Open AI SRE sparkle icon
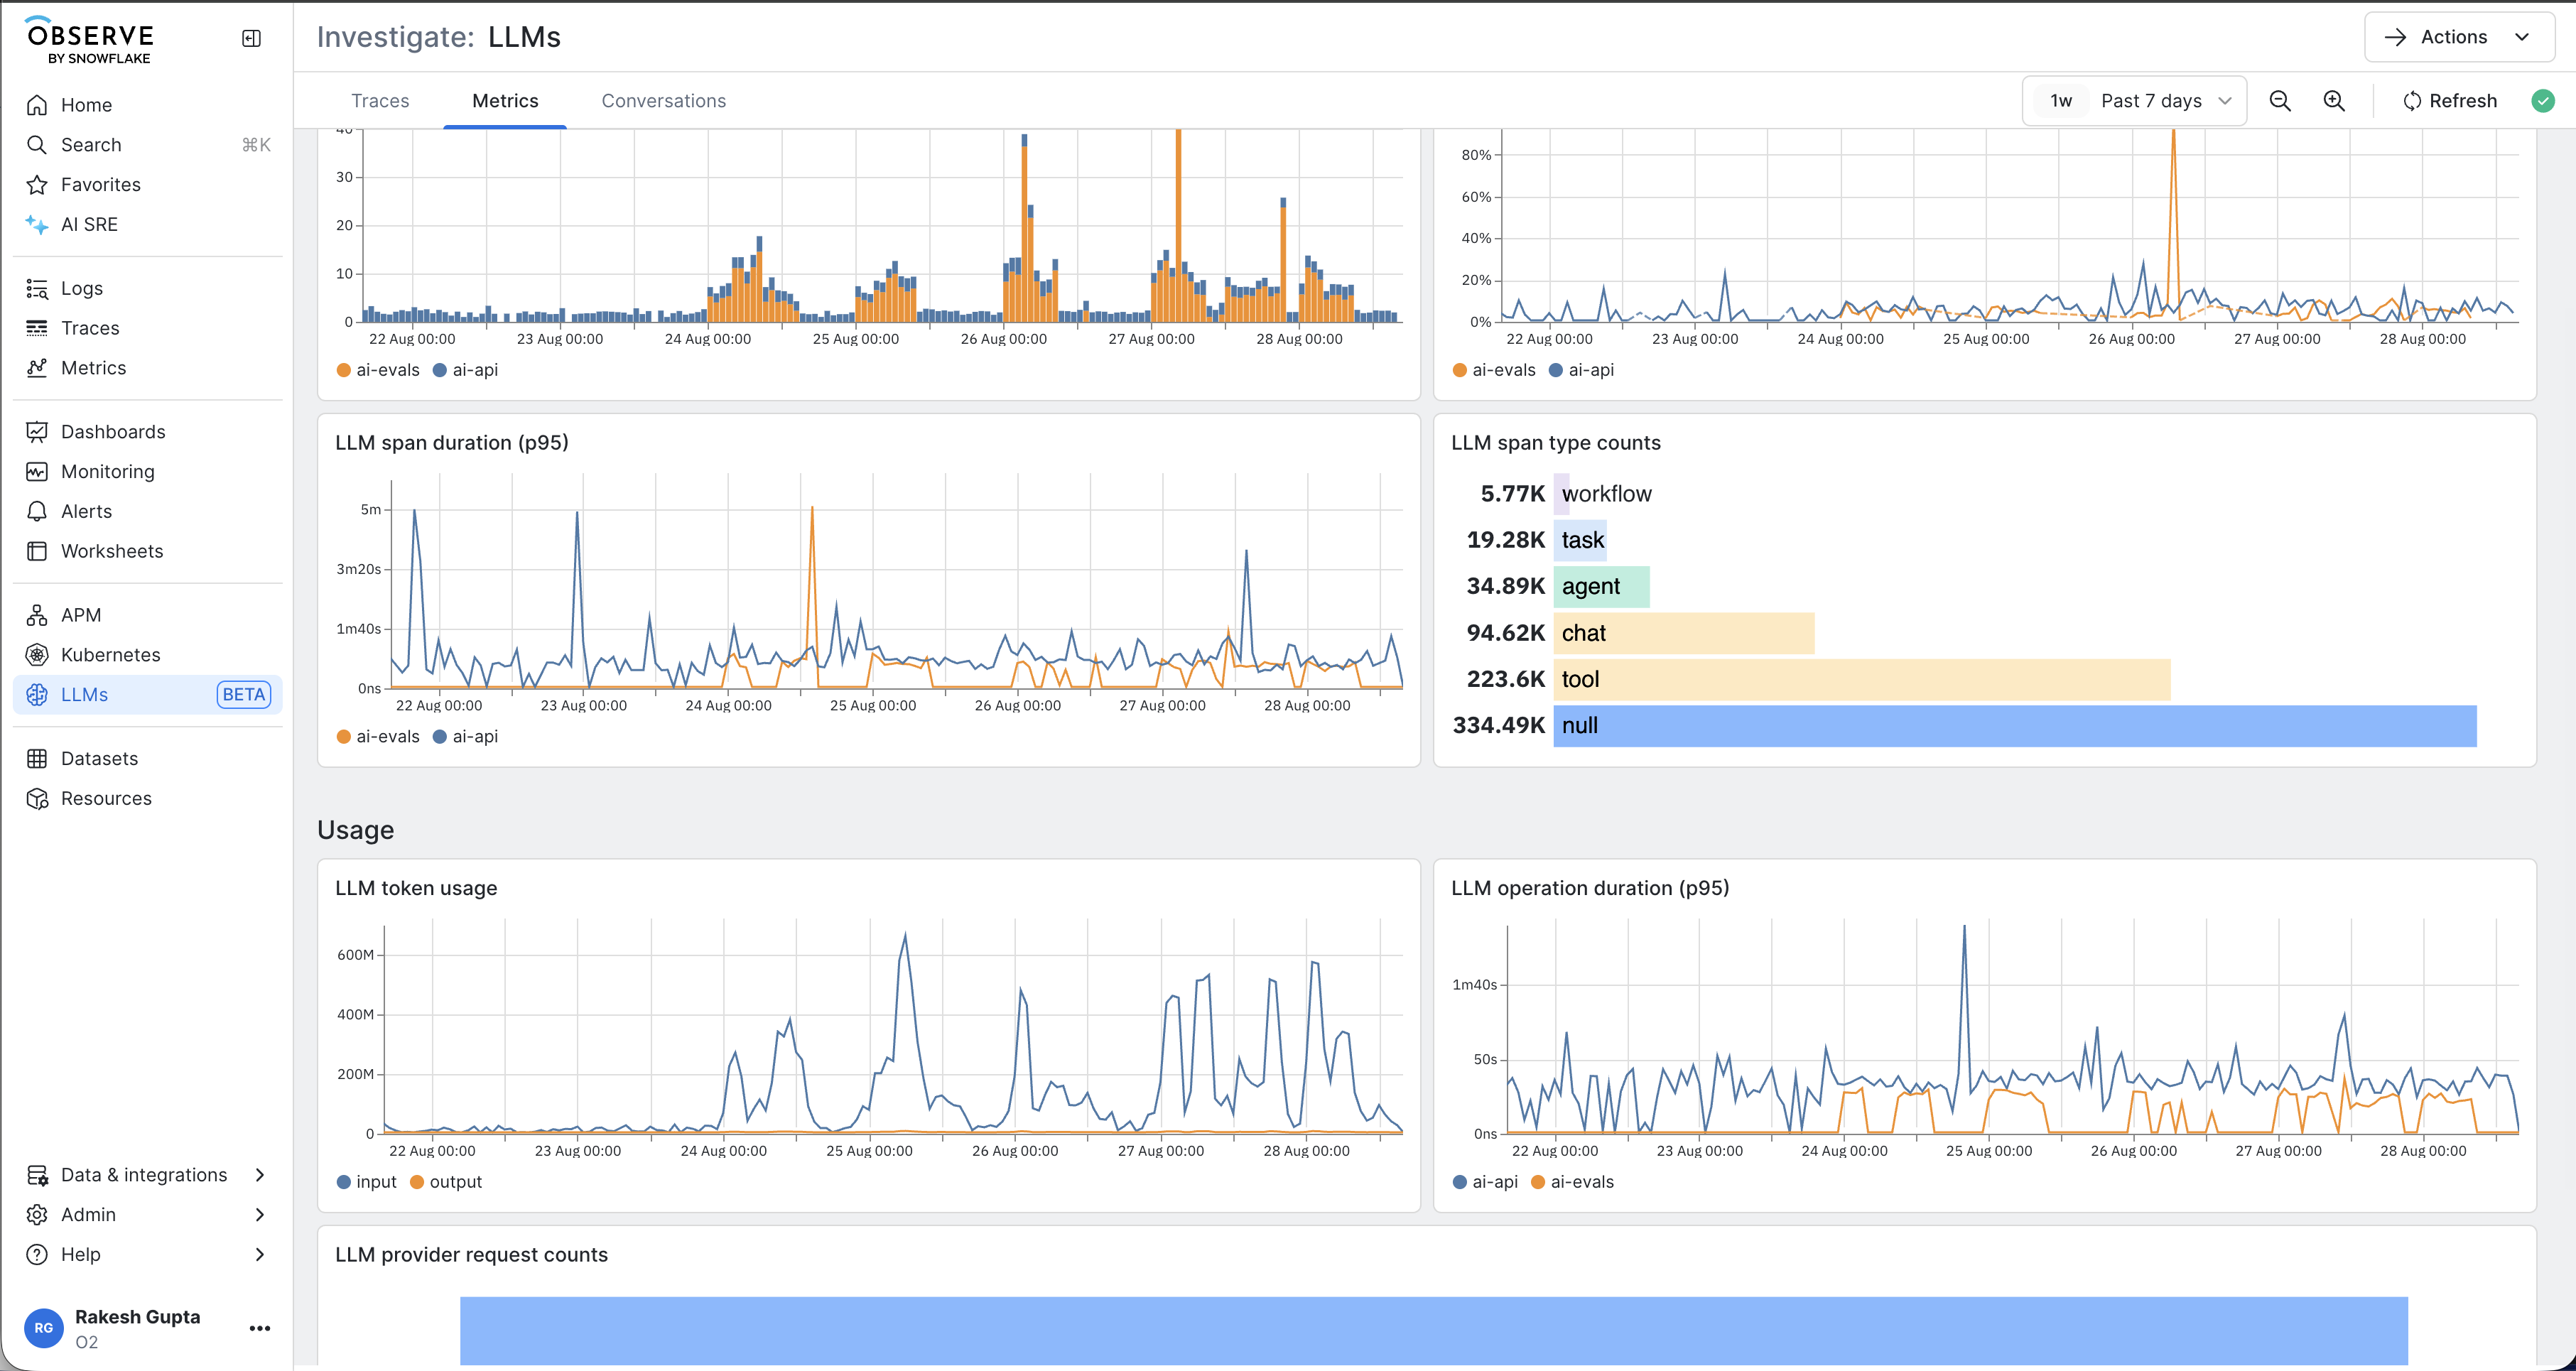Image resolution: width=2576 pixels, height=1371 pixels. click(37, 225)
